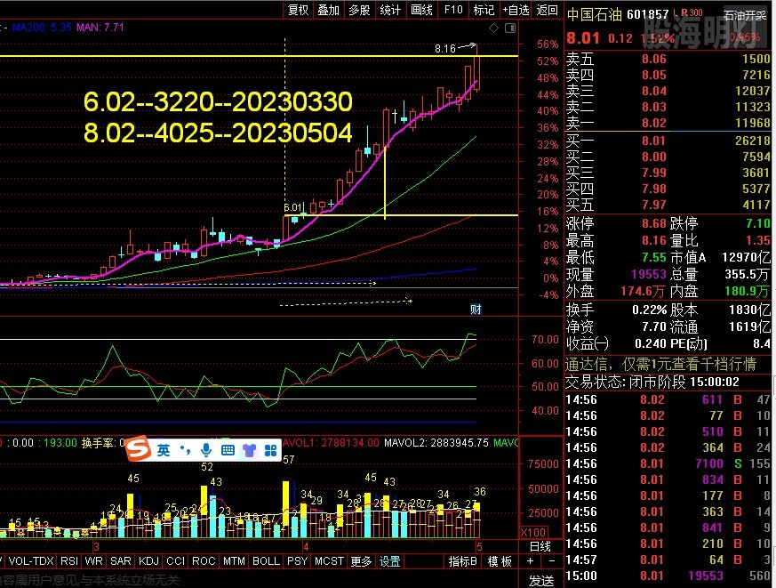This screenshot has height=588, width=776.
Task: Click 卖五 ask price 8.06
Action: pyautogui.click(x=653, y=59)
